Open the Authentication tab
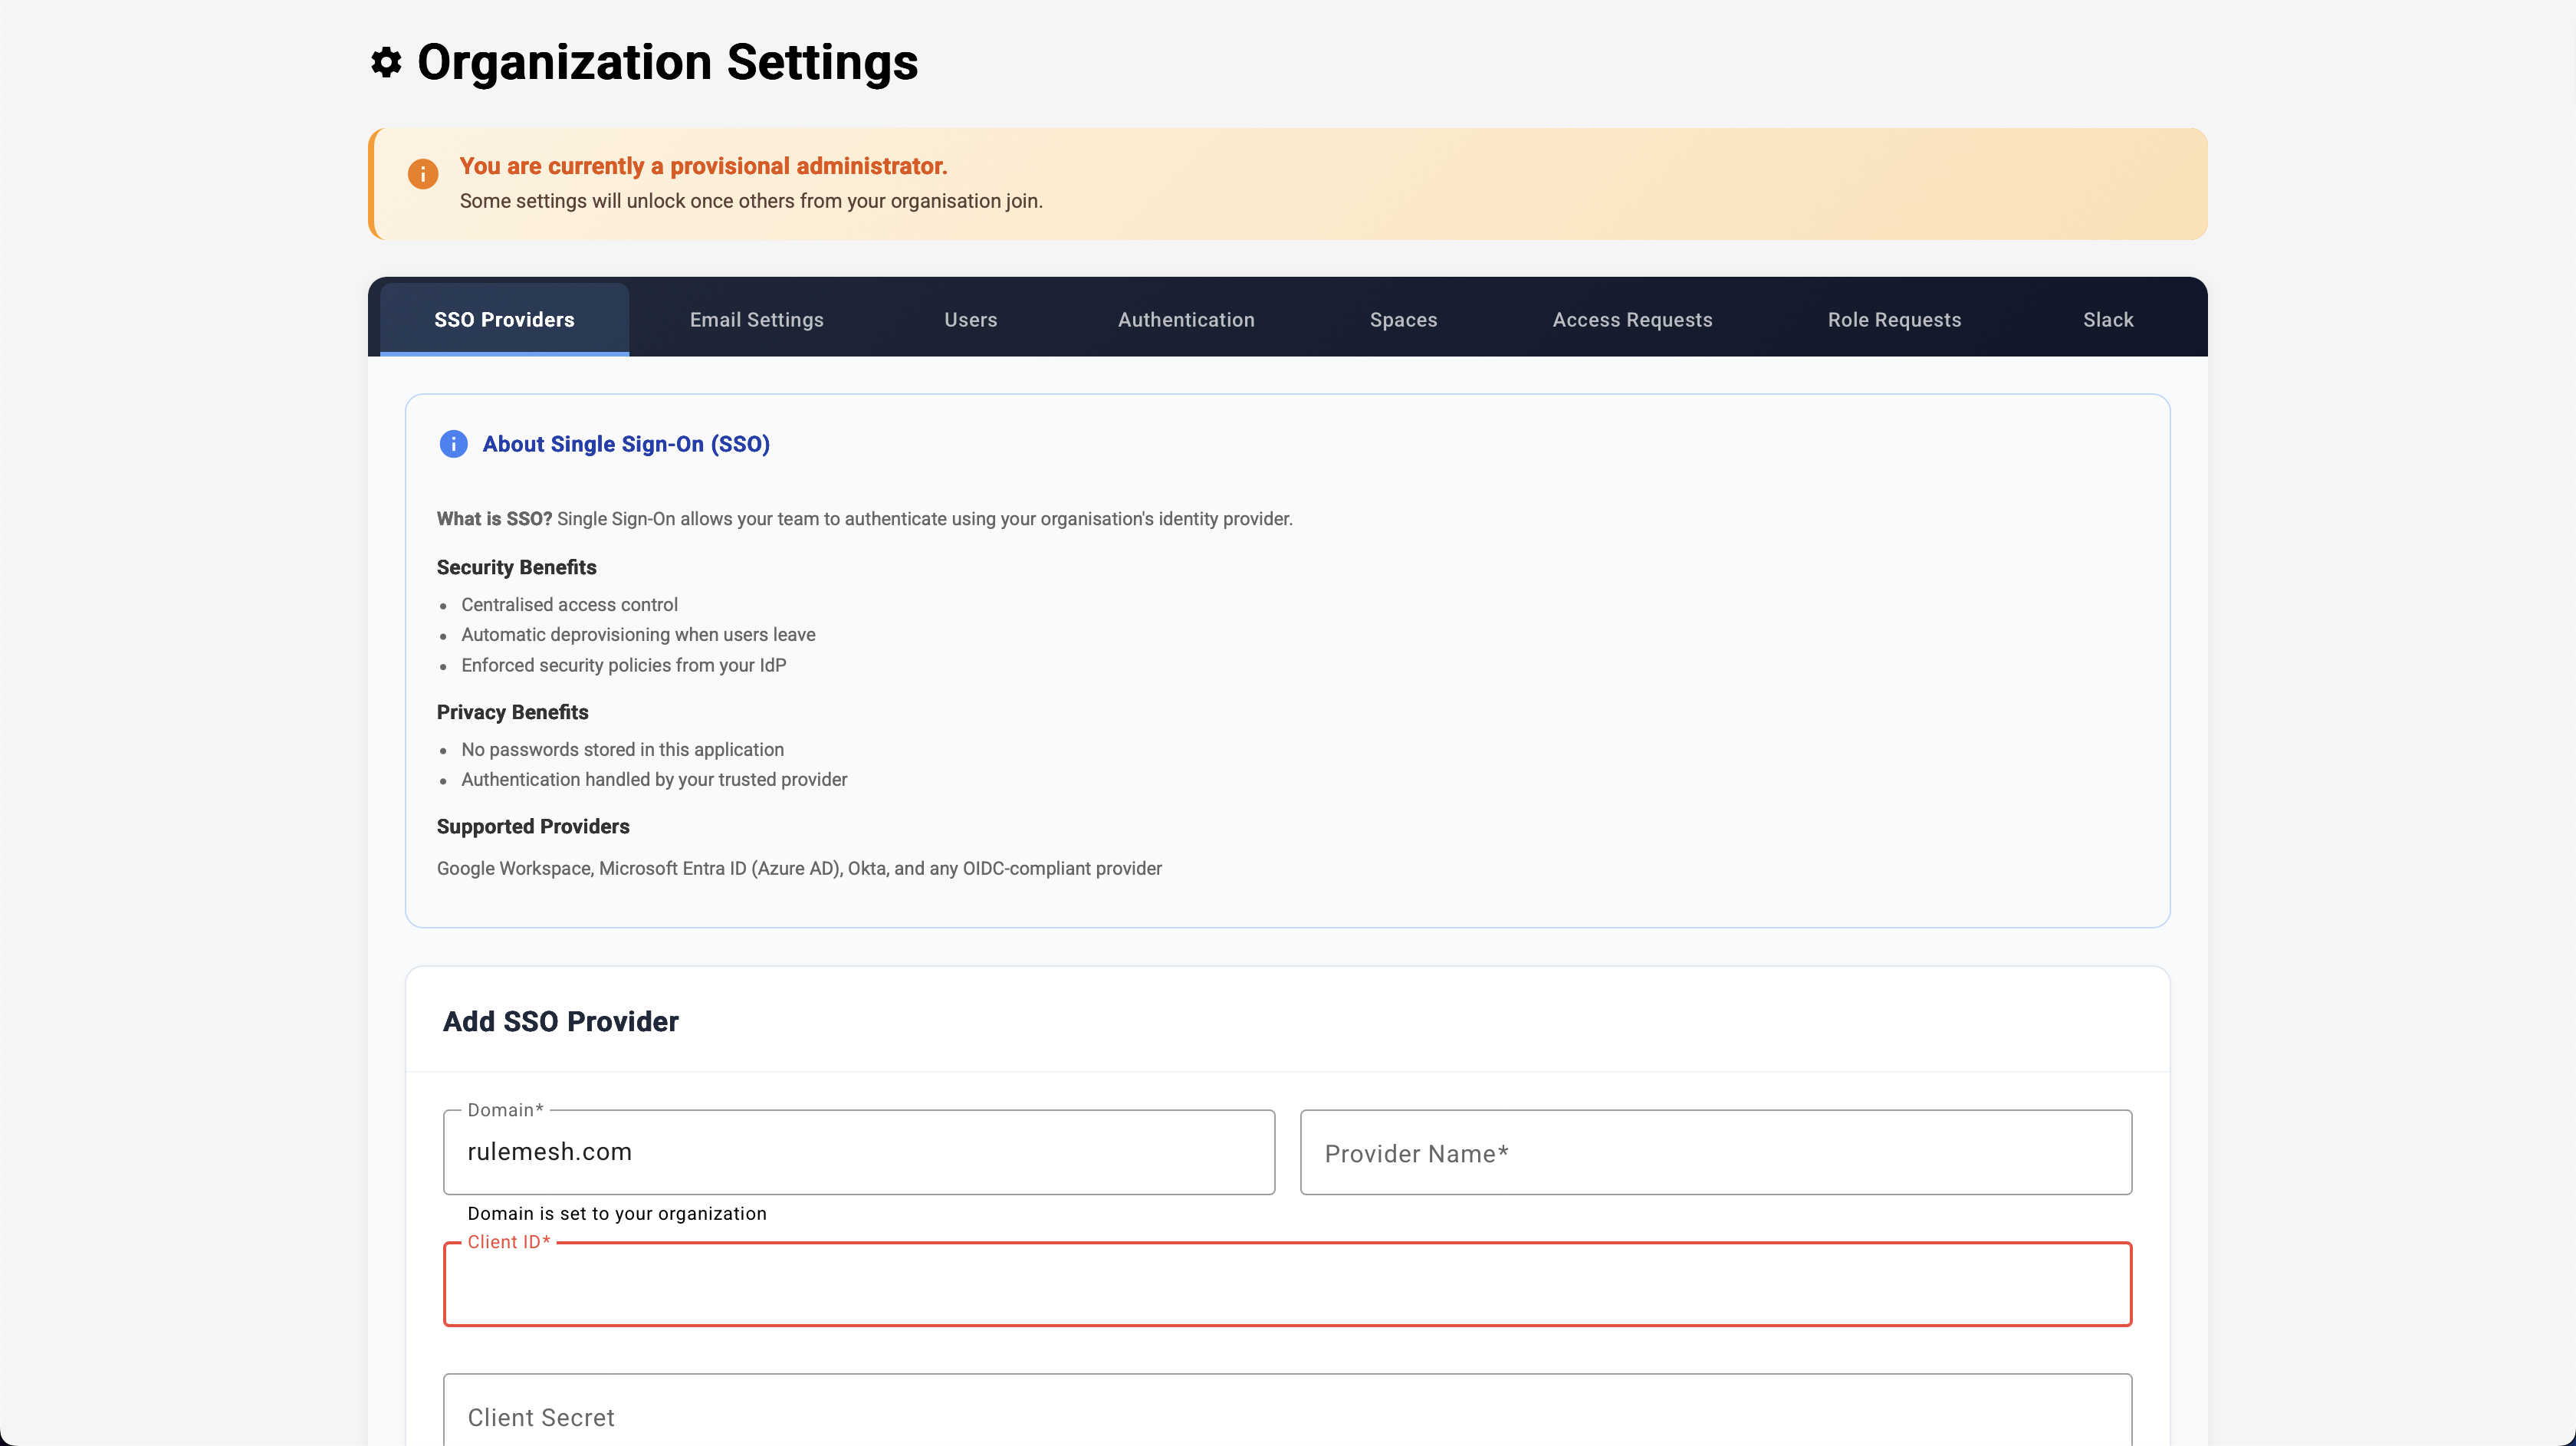 [1185, 319]
